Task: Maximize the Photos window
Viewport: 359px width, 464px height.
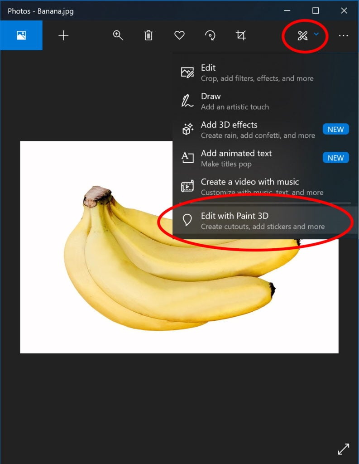Action: (316, 11)
